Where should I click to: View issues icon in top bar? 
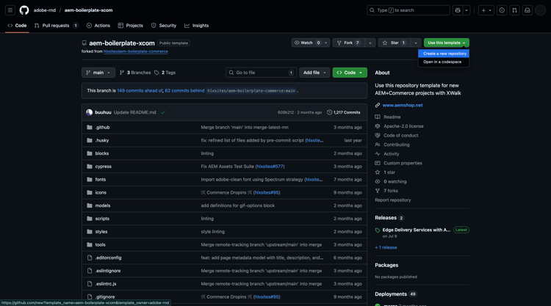(x=502, y=10)
